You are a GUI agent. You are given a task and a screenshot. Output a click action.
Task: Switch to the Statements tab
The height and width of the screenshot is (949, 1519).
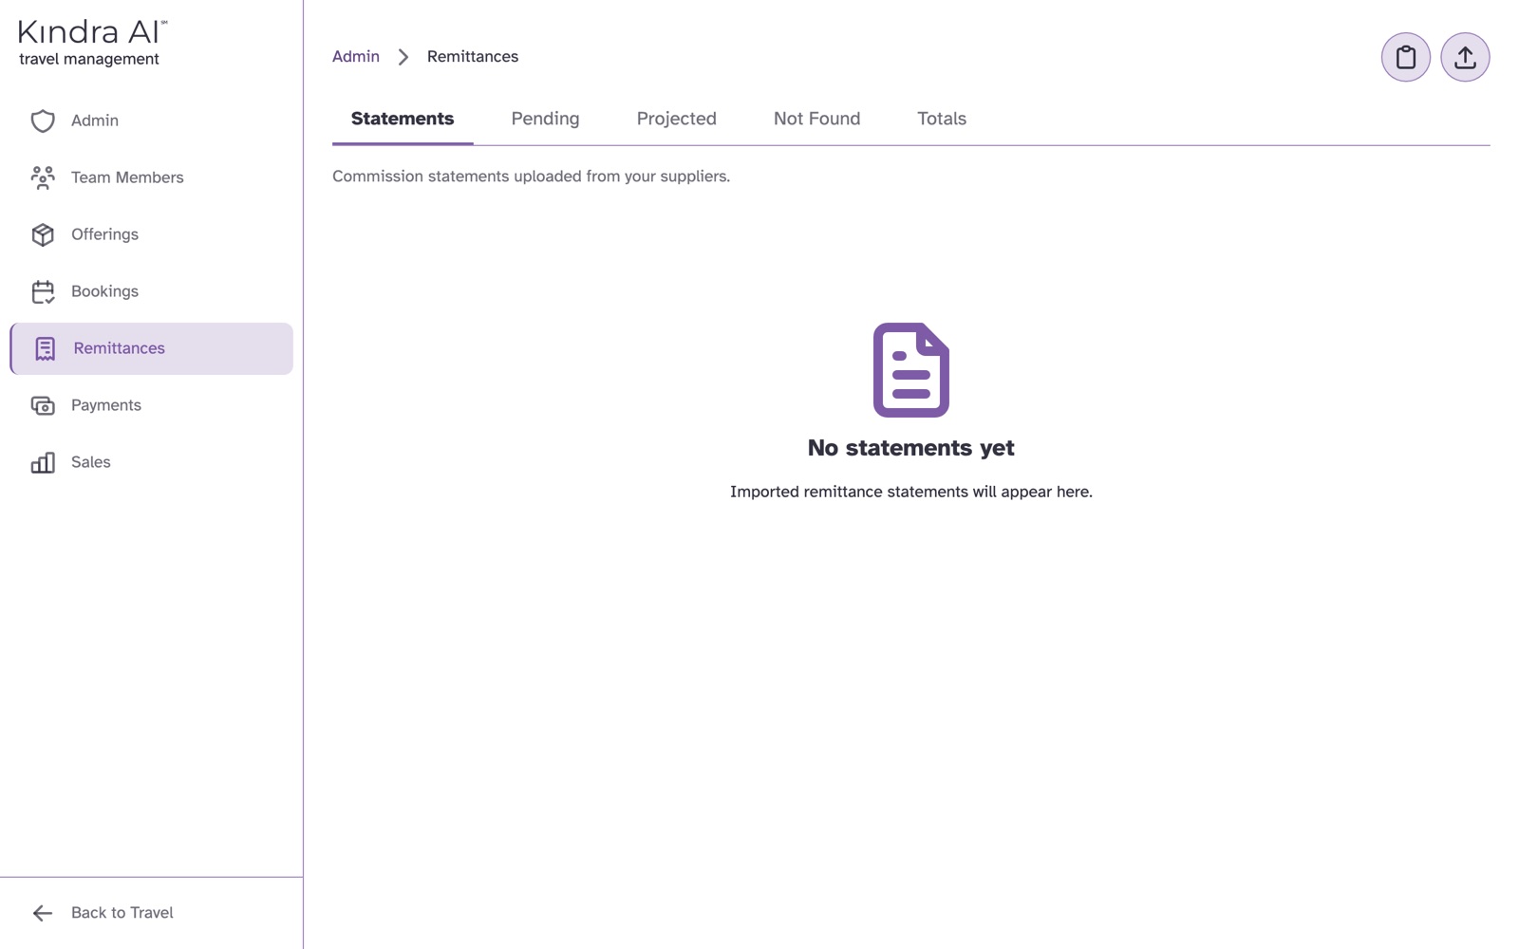point(403,119)
